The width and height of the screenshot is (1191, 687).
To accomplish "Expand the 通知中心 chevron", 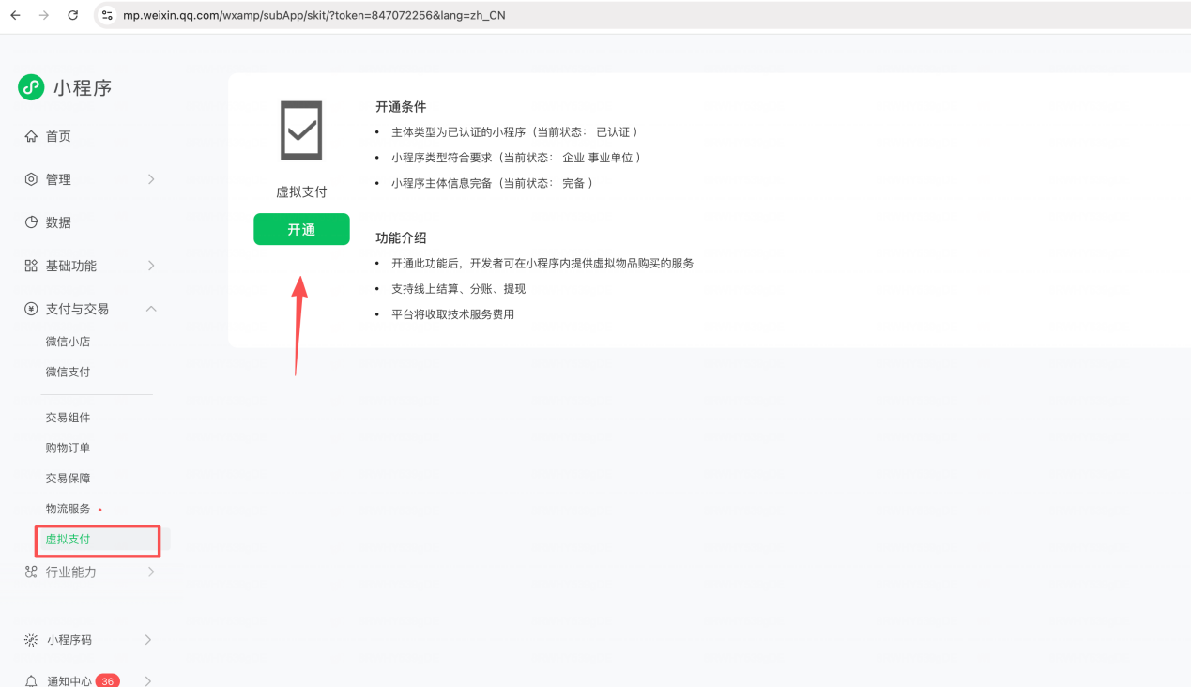I will (x=148, y=680).
